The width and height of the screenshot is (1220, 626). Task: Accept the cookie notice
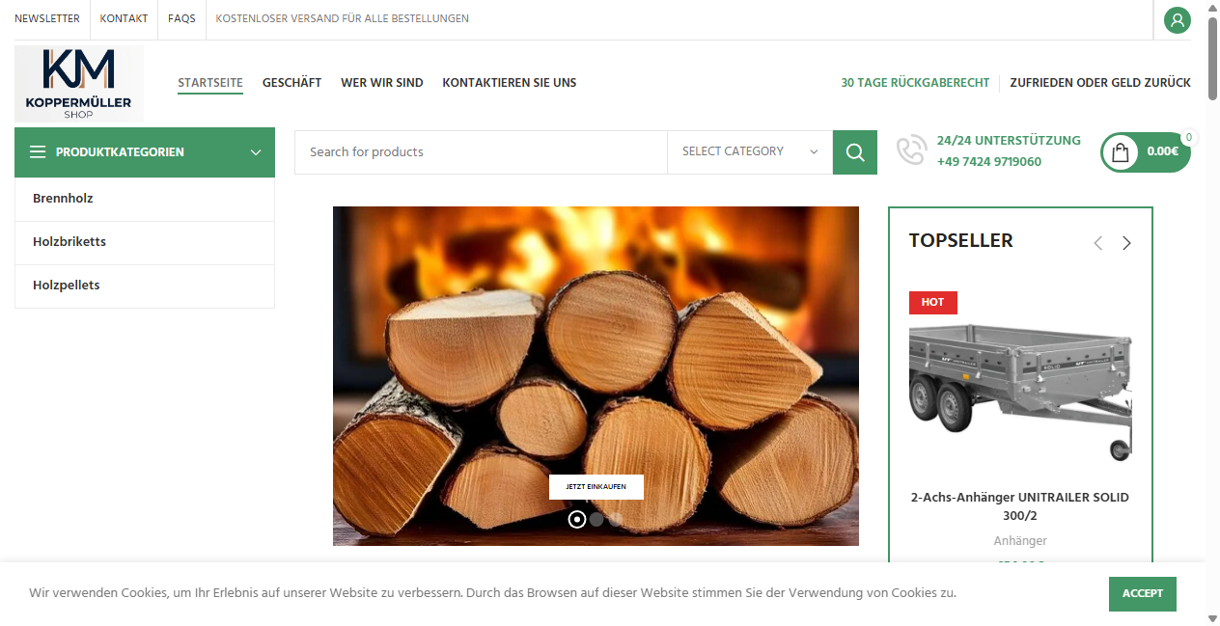(x=1143, y=593)
